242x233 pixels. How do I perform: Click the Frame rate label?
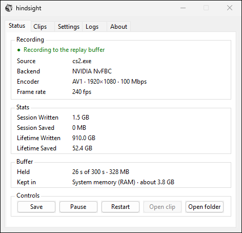[x=31, y=92]
